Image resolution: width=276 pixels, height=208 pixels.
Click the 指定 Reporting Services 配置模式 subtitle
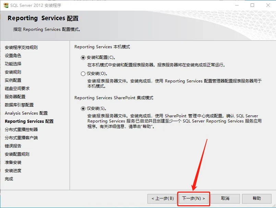[x=47, y=29]
